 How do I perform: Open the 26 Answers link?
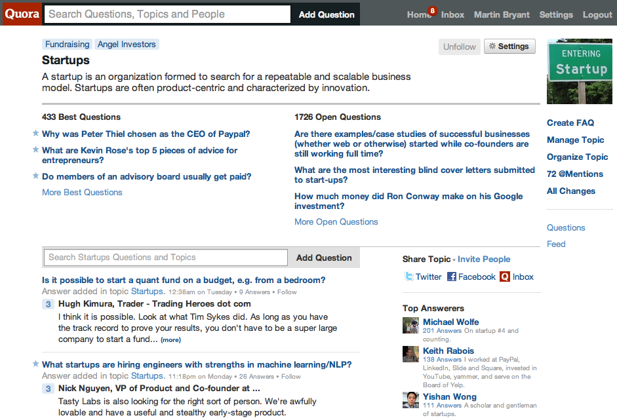click(256, 376)
